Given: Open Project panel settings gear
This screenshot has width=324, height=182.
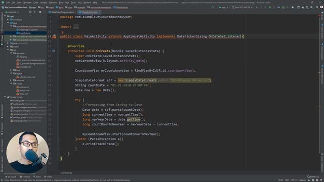Looking at the screenshot, I should click(40, 12).
